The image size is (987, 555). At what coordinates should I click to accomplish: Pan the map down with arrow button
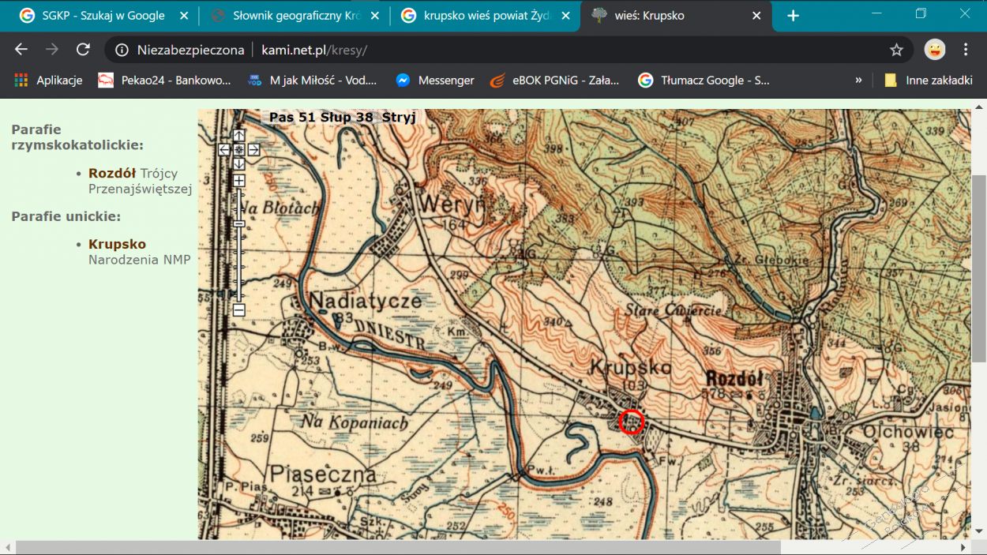[x=239, y=163]
